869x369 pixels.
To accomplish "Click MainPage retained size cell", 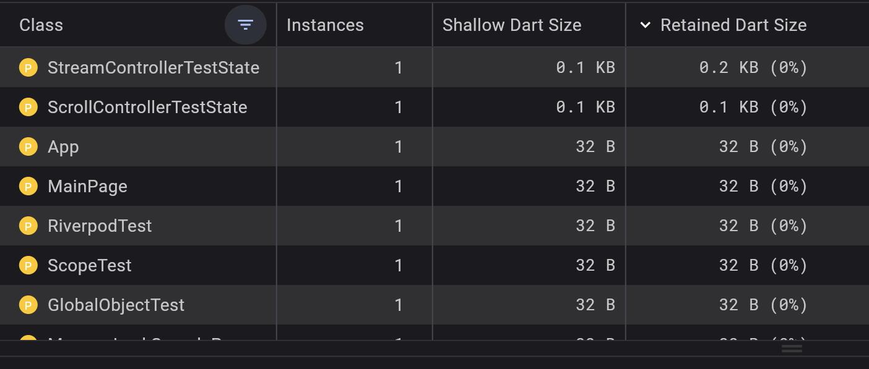I will (763, 186).
